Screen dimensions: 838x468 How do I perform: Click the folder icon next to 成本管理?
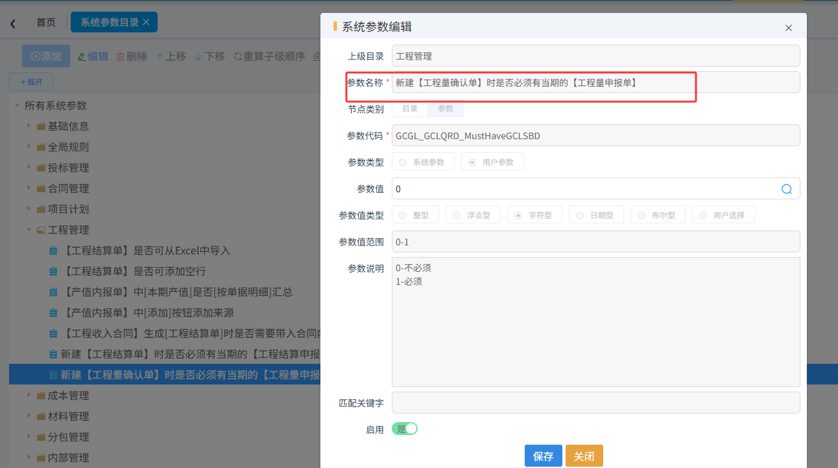point(41,396)
